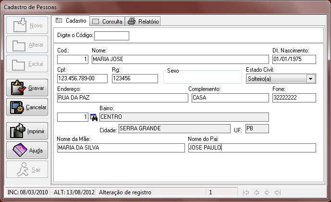
Task: Expand the Estado Civil dropdown
Action: click(x=310, y=79)
